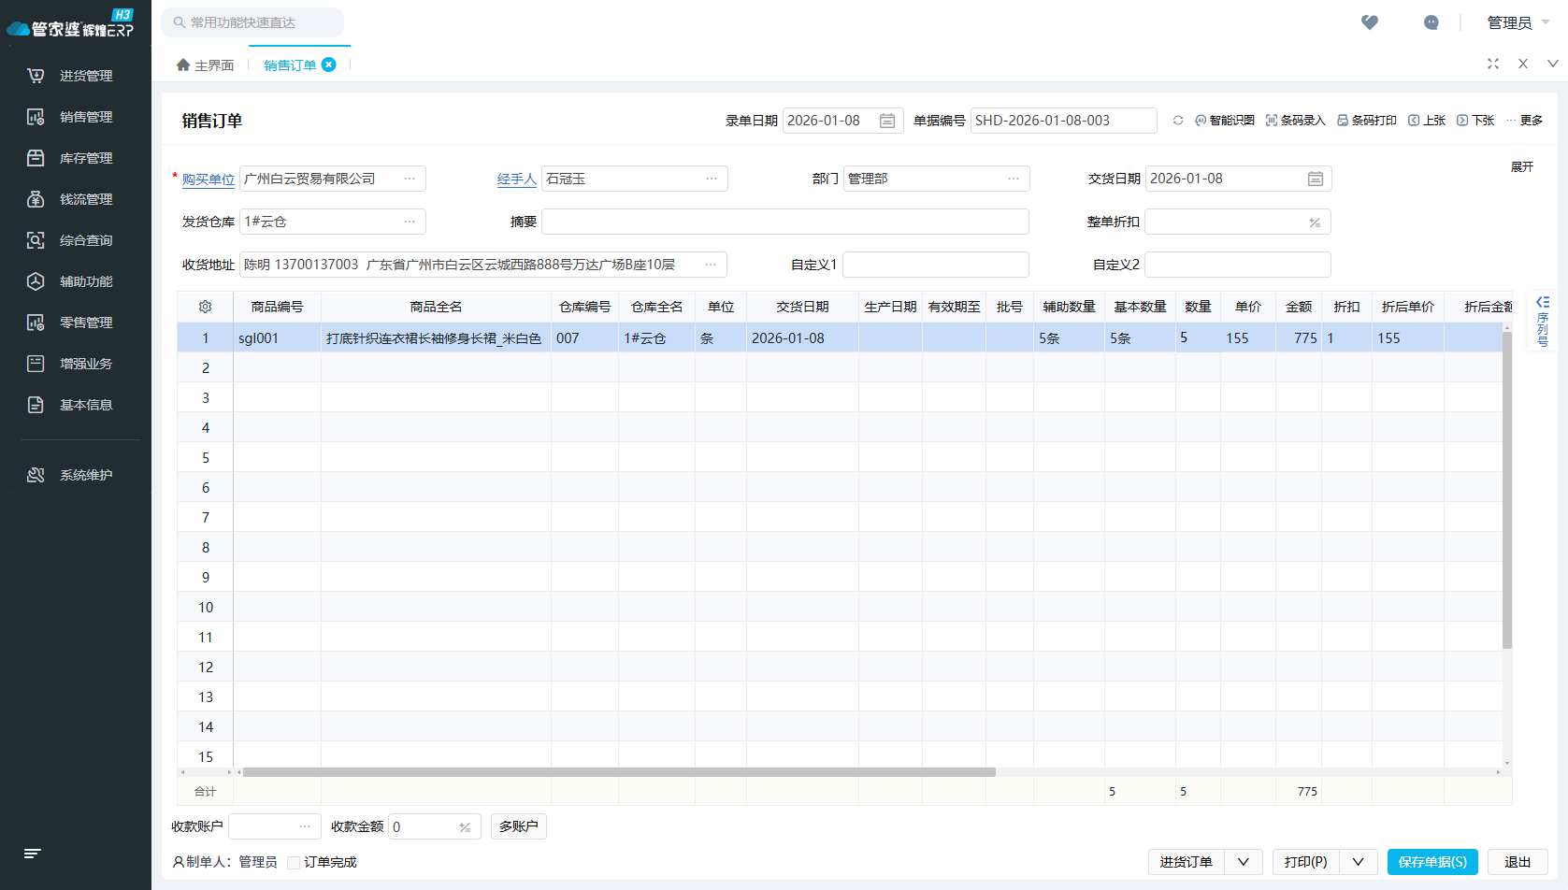Viewport: 1568px width, 890px height.
Task: Click the 增强业务 sidebar icon
Action: (x=36, y=364)
